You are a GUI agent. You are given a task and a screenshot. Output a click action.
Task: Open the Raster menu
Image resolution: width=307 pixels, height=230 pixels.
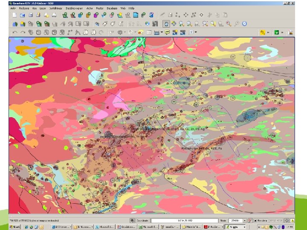click(x=100, y=8)
